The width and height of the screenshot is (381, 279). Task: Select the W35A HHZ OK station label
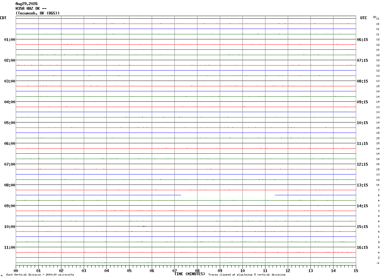click(x=31, y=9)
